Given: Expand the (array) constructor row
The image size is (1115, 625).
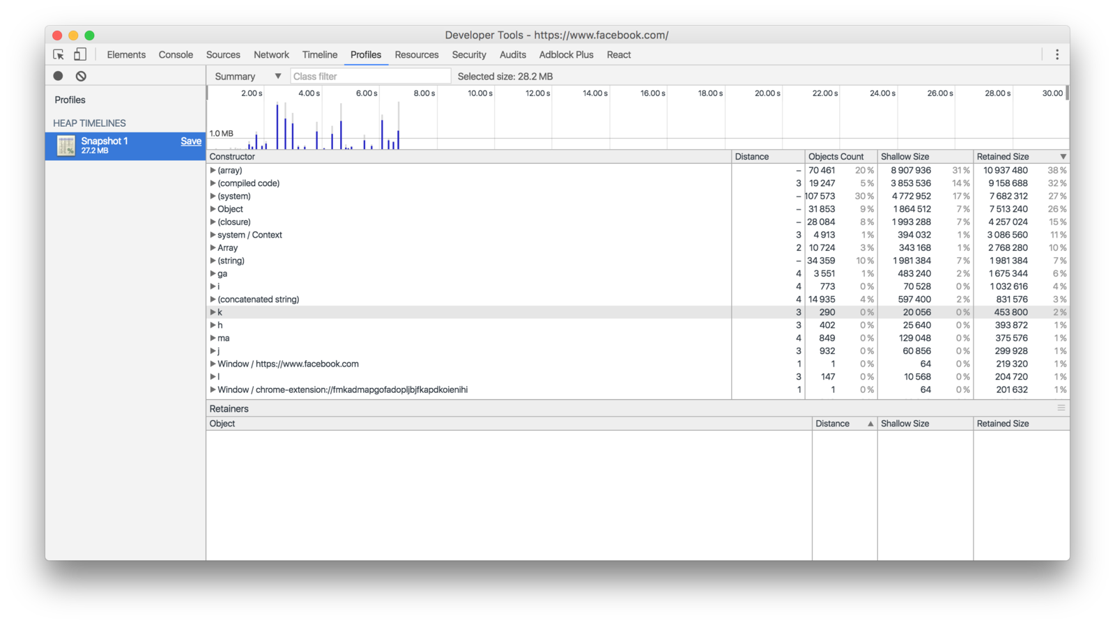Looking at the screenshot, I should [213, 170].
